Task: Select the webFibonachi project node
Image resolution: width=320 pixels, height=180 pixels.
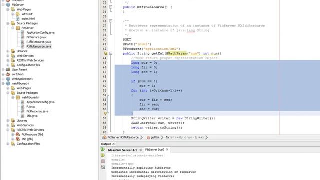Action: pyautogui.click(x=20, y=83)
